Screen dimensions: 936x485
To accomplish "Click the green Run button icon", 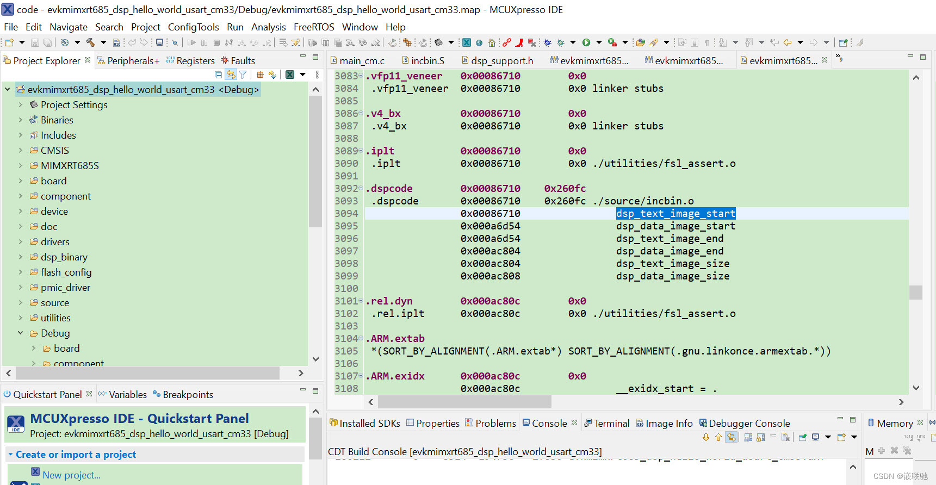I will (x=586, y=42).
